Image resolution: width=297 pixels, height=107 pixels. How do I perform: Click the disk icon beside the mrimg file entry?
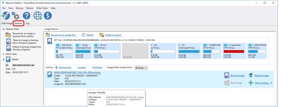(x=50, y=75)
